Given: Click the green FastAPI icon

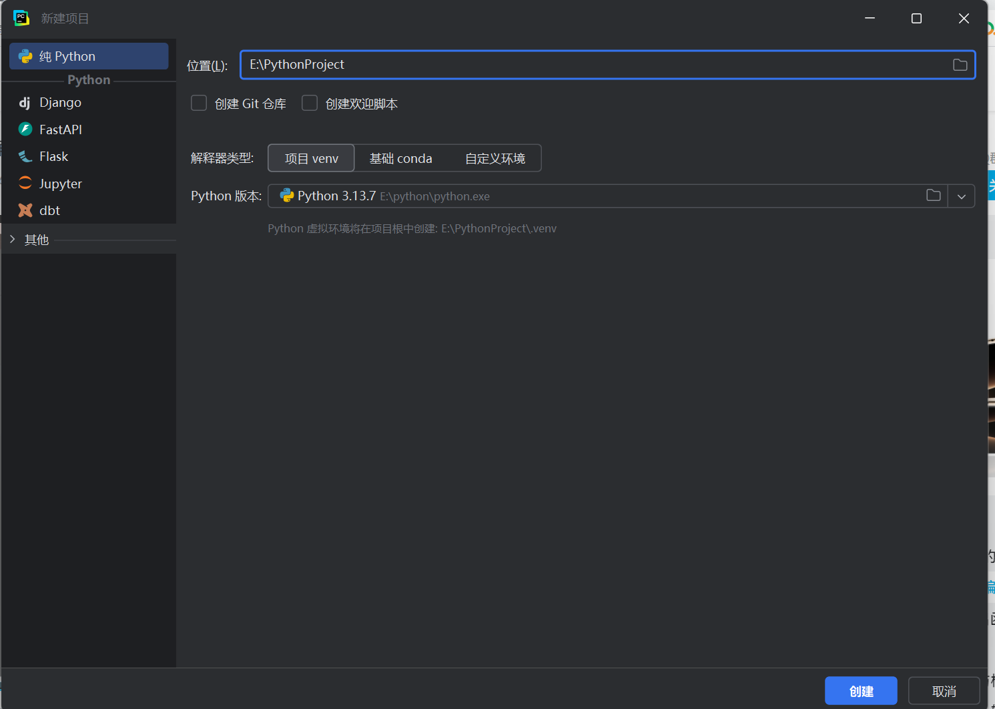Looking at the screenshot, I should click(x=25, y=129).
